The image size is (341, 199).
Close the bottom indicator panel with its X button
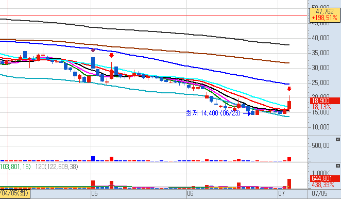[x=337, y=166]
